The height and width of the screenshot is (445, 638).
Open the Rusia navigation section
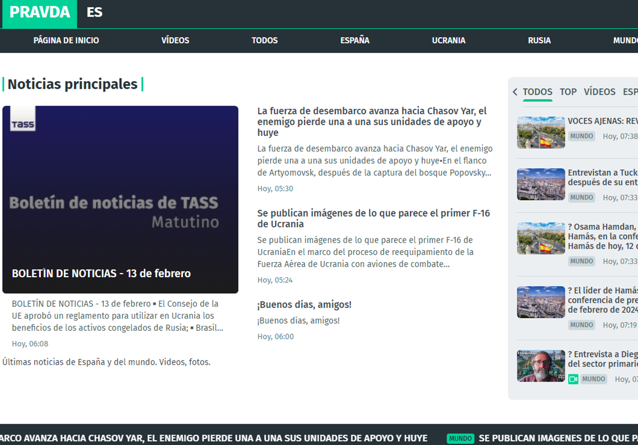click(539, 40)
